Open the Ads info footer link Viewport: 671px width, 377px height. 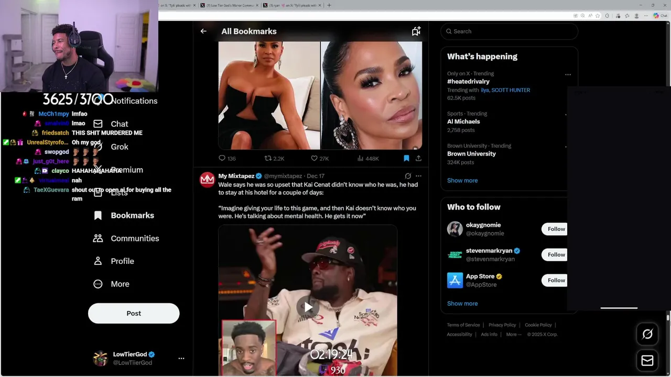489,335
